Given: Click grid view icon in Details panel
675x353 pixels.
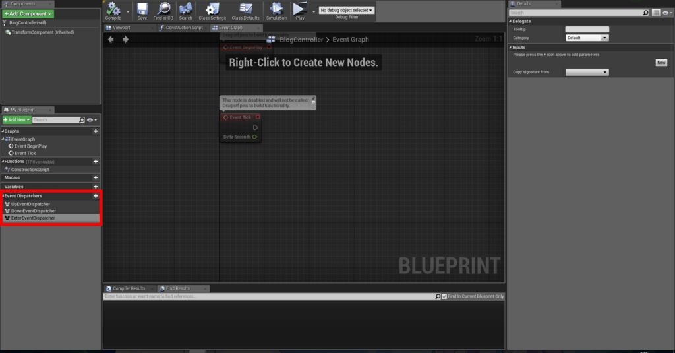Looking at the screenshot, I should 656,13.
